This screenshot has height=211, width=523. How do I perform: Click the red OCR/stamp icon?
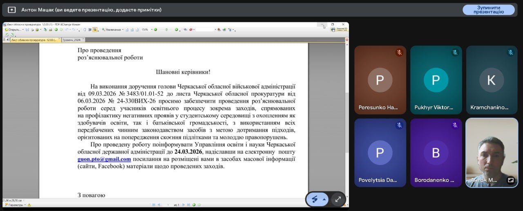(x=191, y=29)
